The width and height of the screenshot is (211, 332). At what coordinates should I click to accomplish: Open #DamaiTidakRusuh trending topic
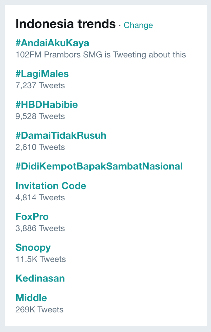point(61,136)
